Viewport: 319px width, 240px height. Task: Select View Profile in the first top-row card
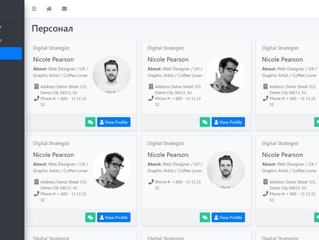click(114, 122)
